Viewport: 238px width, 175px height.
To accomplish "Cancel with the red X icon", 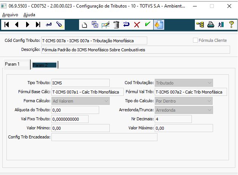I will tap(137, 25).
